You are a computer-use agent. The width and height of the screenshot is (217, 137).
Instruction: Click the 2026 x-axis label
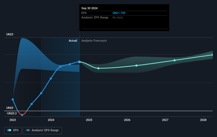point(127,120)
